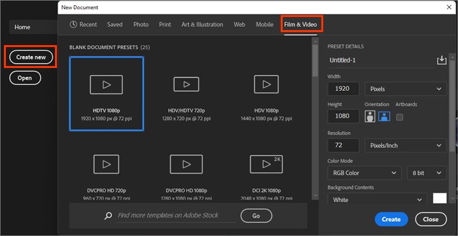
Task: Close the New Document dialog with X
Action: 449,7
